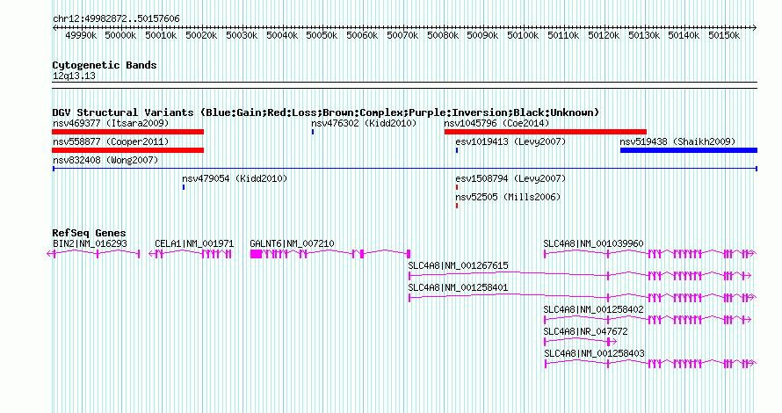The height and width of the screenshot is (413, 782).
Task: Open the BIN2|NM_016293 gene label
Action: [90, 244]
